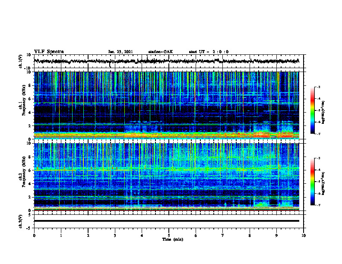Click the "ch.3(V)" axis label
This screenshot has height=264, width=342.
tap(20, 221)
